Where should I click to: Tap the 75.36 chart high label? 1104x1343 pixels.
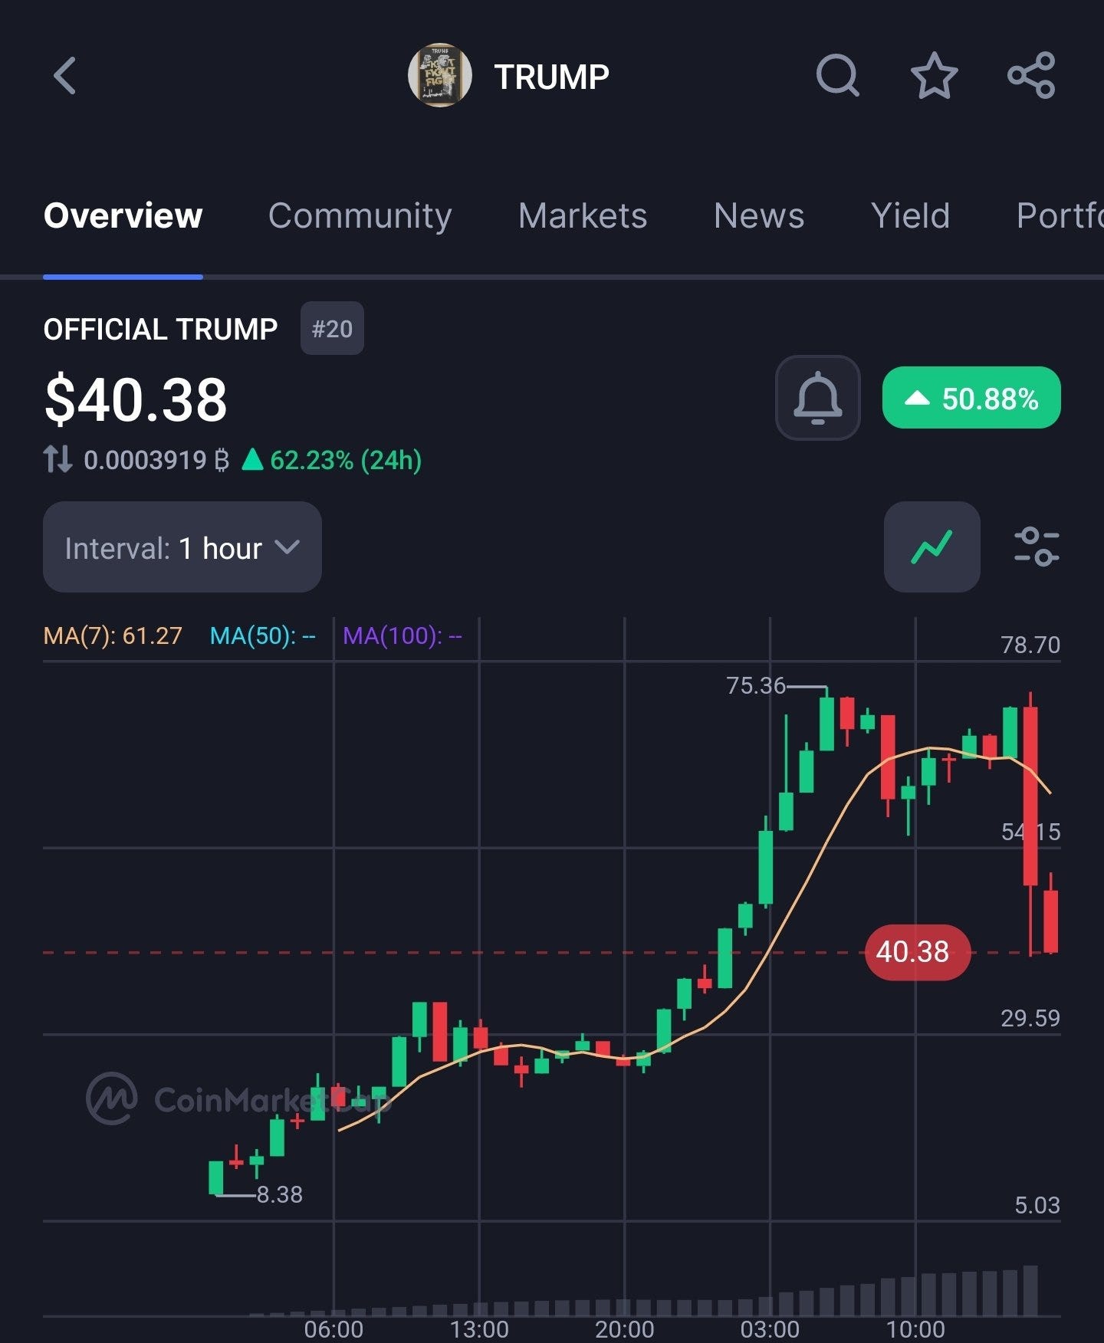(x=756, y=685)
